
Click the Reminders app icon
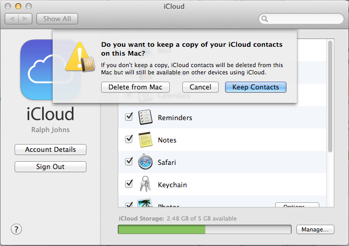point(145,118)
